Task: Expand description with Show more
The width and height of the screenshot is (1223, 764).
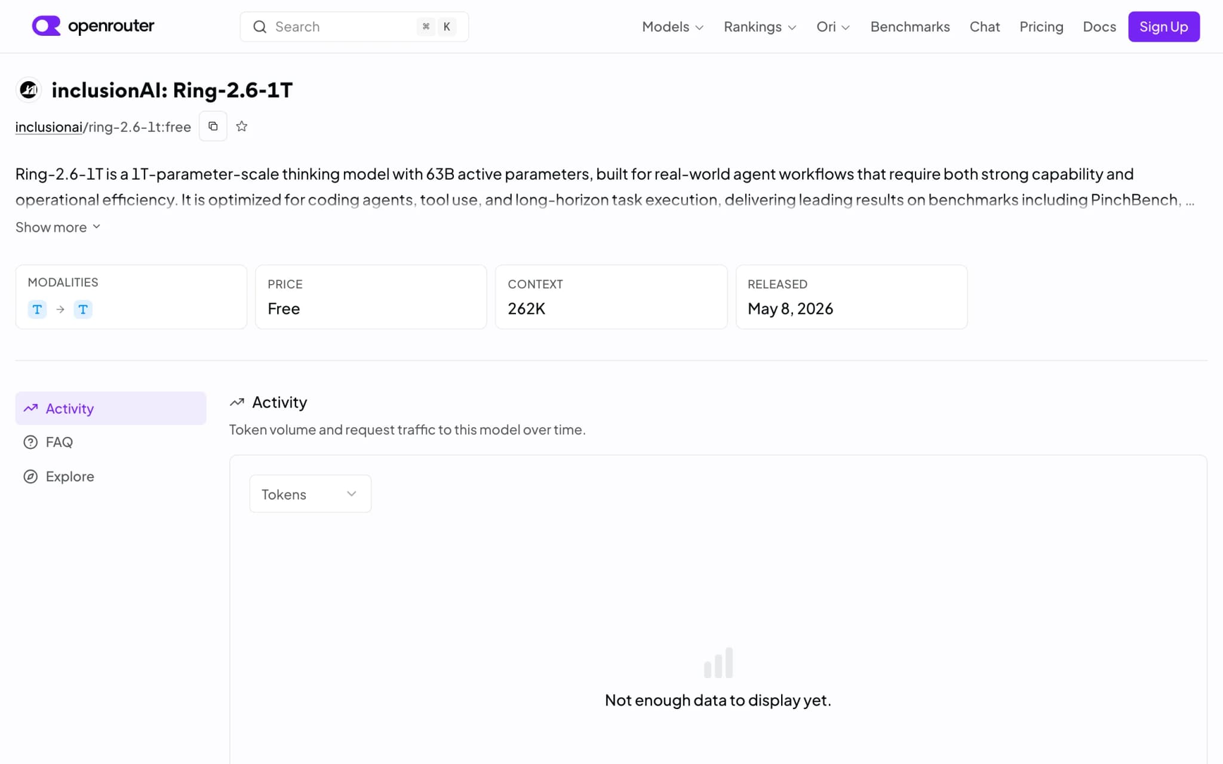Action: [x=58, y=227]
